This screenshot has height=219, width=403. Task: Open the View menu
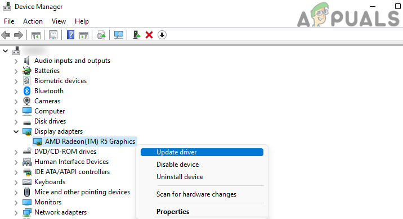coord(59,21)
